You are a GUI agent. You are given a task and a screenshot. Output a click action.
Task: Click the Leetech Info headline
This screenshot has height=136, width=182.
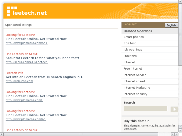tap(15, 73)
